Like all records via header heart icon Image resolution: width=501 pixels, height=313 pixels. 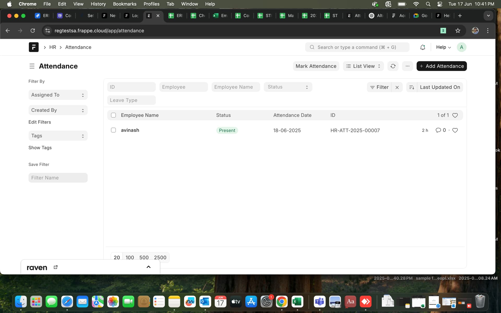(455, 115)
